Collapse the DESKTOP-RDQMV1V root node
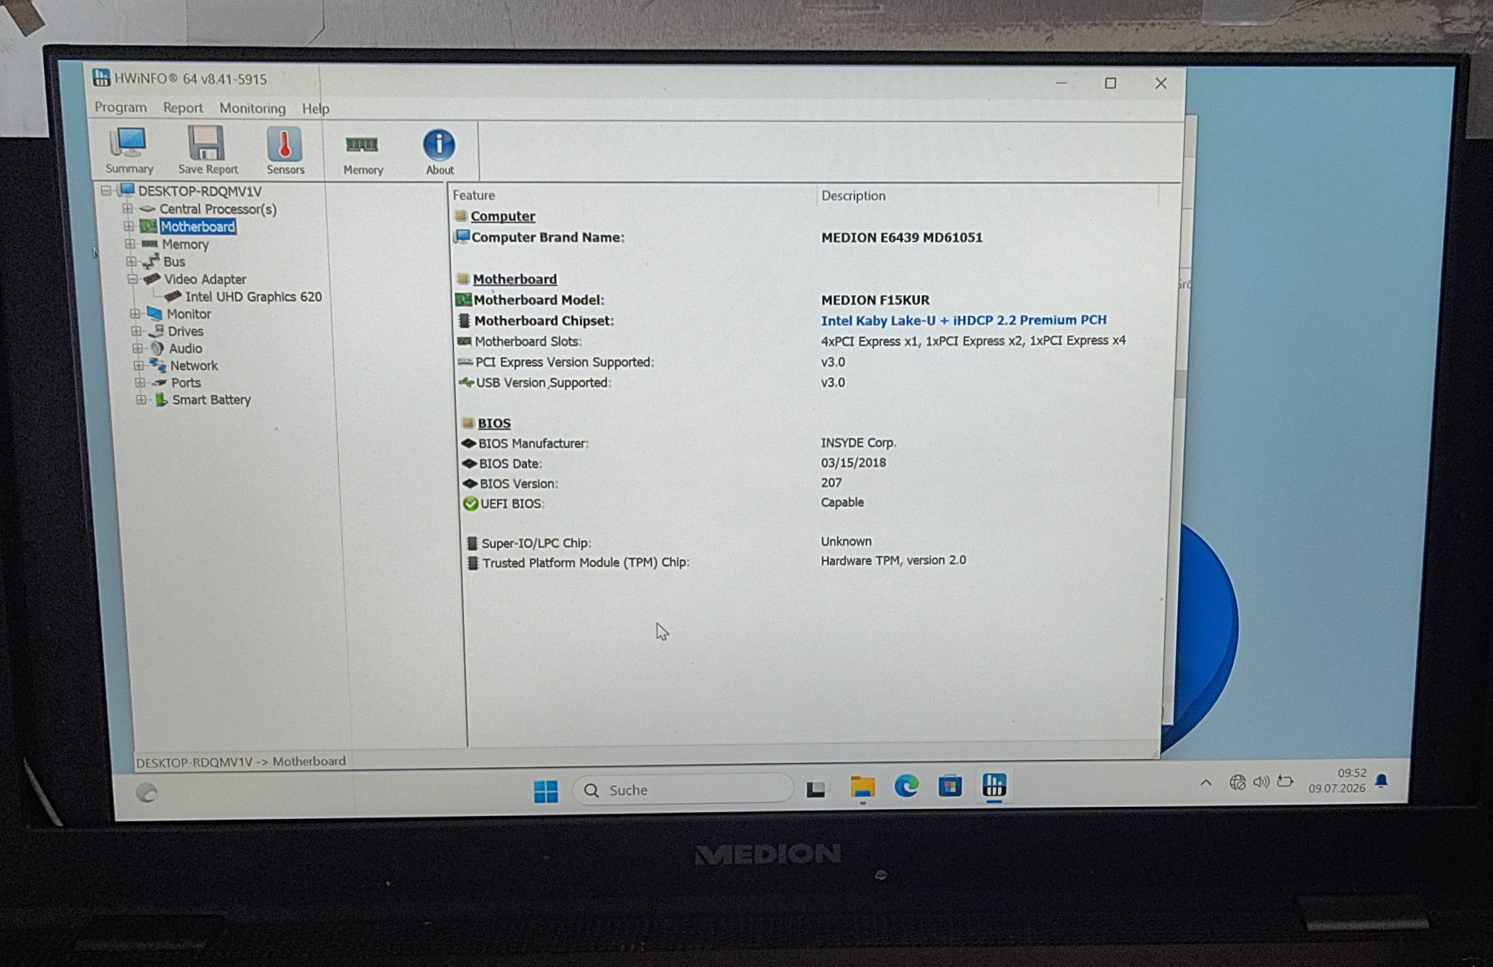The width and height of the screenshot is (1493, 967). (x=106, y=190)
